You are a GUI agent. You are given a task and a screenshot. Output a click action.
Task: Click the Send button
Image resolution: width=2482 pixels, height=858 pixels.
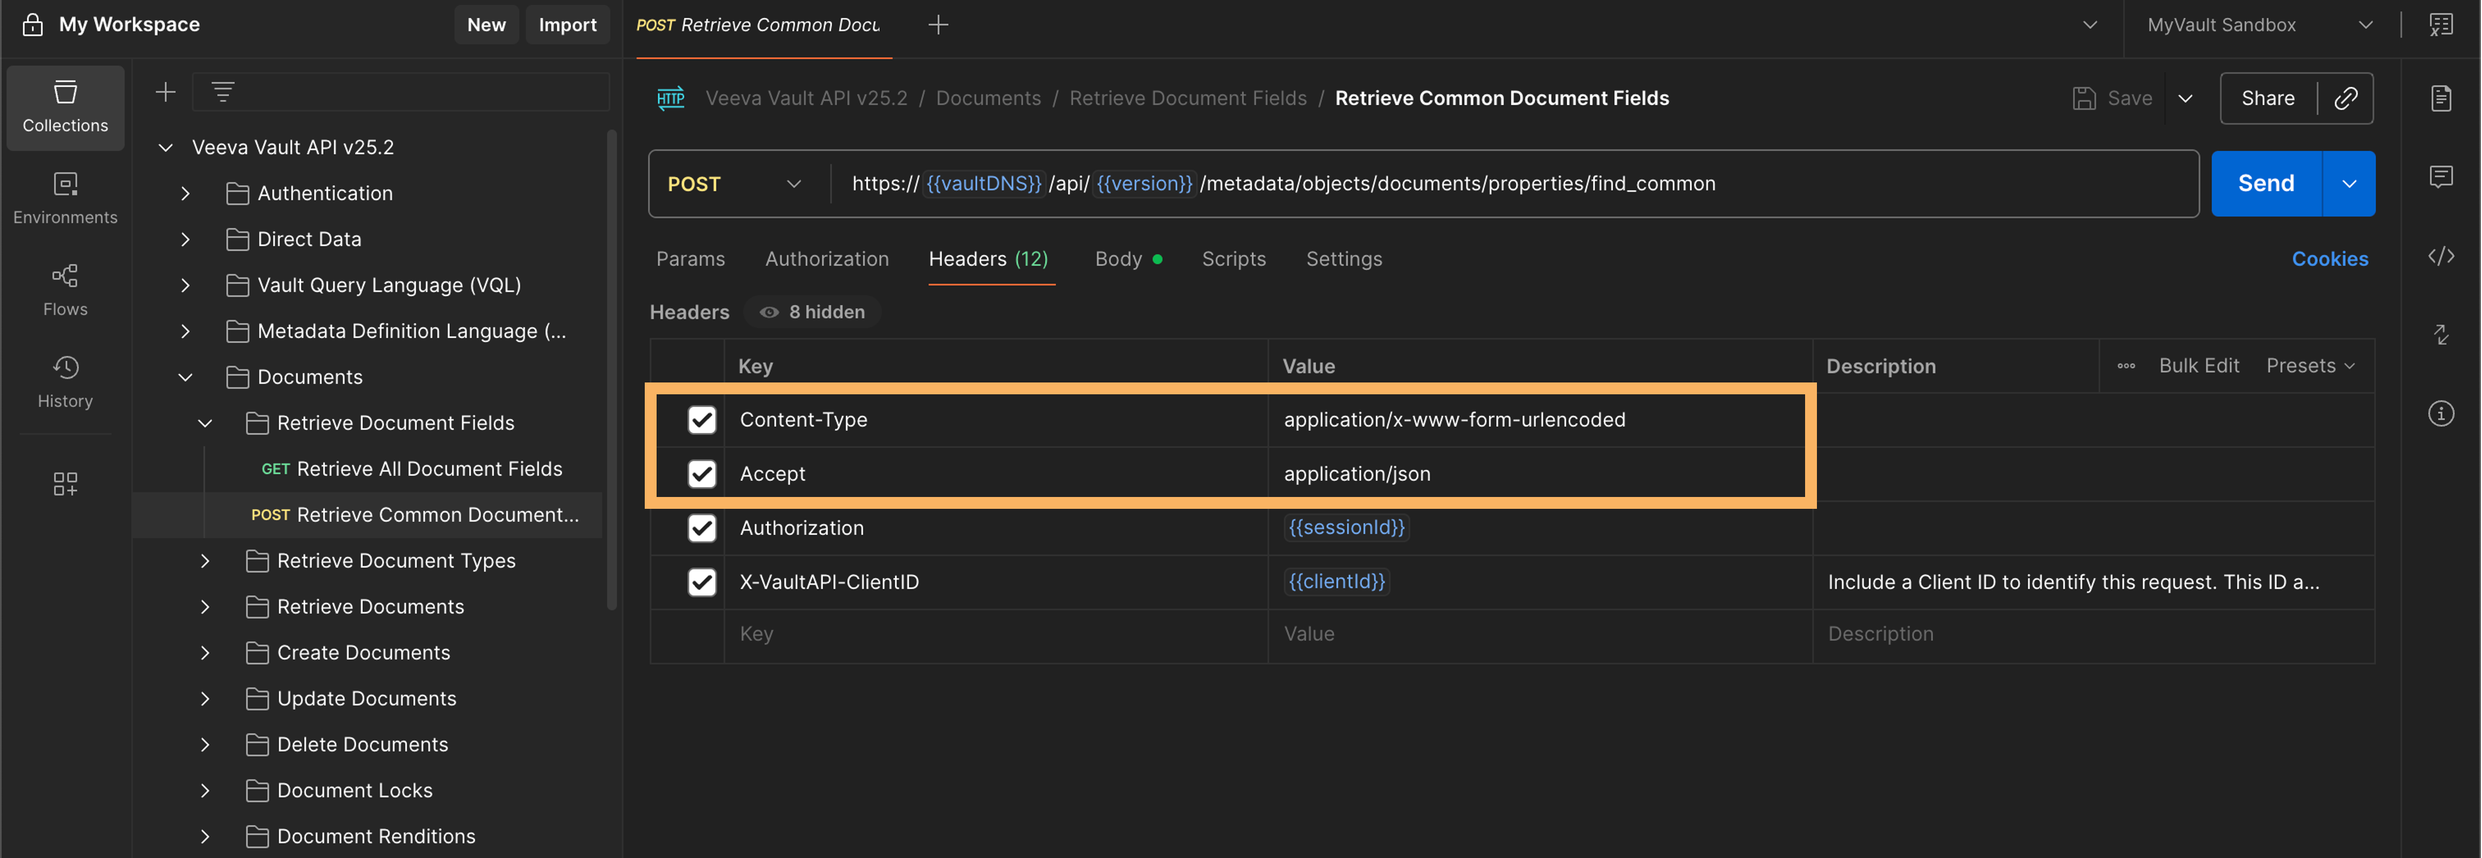(x=2264, y=184)
